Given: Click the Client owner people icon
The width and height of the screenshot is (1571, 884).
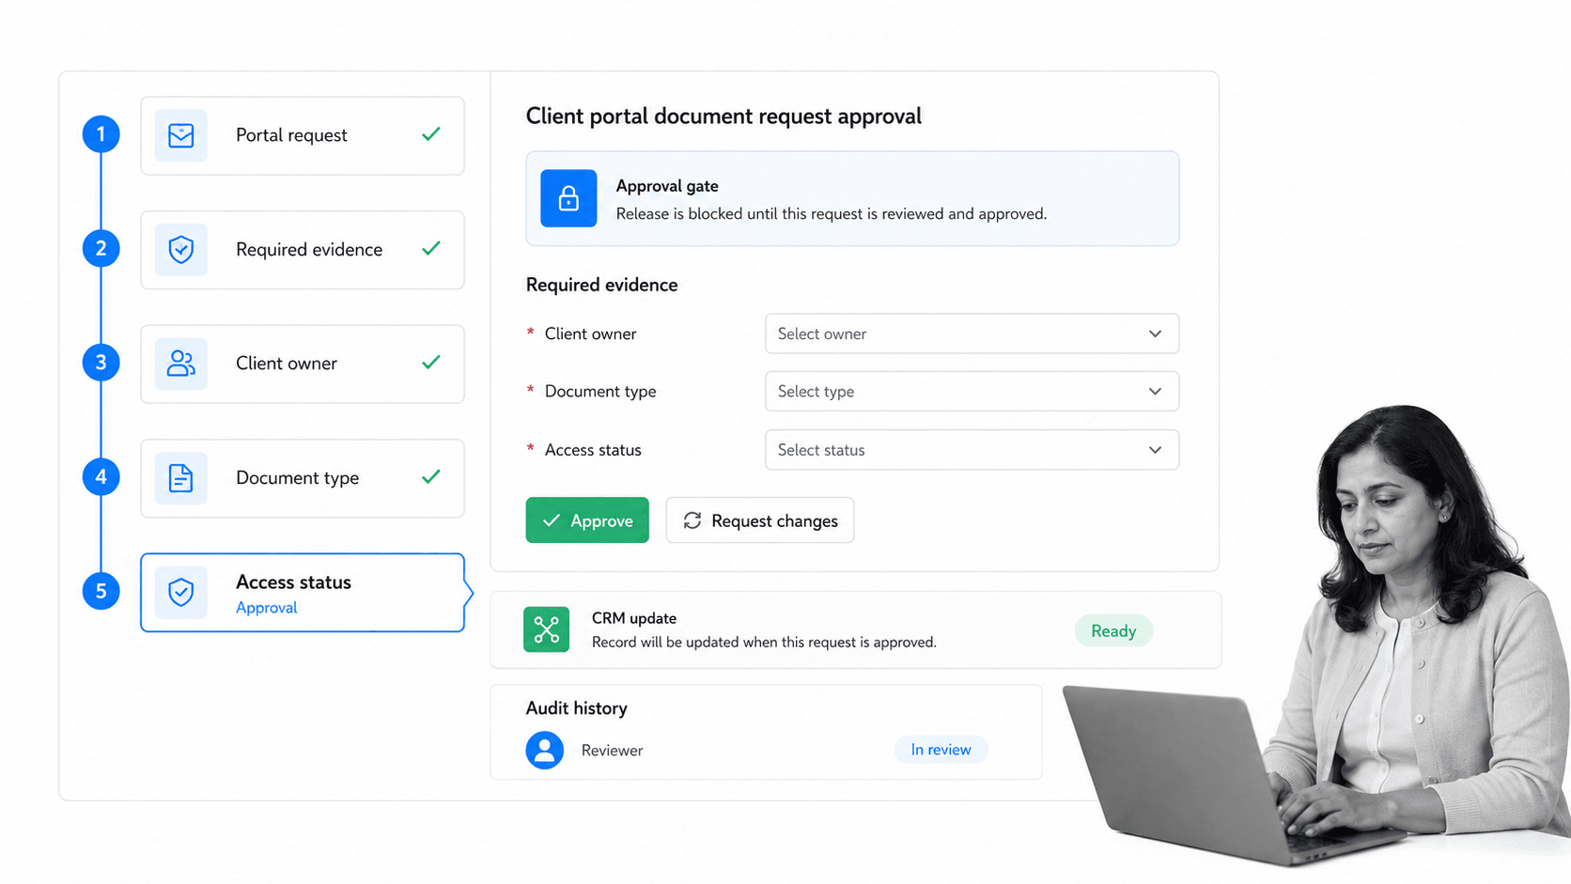Looking at the screenshot, I should (x=181, y=364).
